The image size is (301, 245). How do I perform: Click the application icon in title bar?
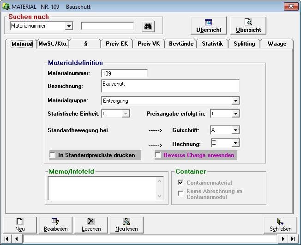6,7
